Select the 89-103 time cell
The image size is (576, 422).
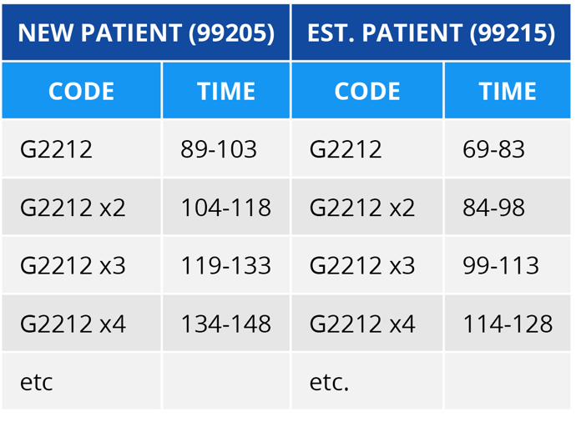tap(219, 149)
